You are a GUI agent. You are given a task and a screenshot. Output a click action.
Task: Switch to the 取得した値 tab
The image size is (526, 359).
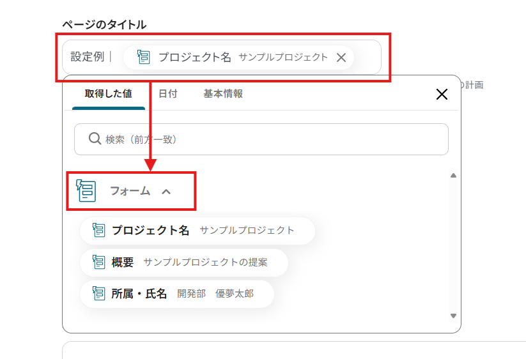[x=109, y=94]
